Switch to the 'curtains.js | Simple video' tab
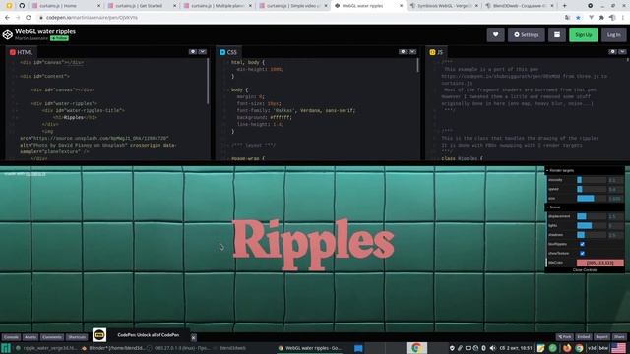The image size is (630, 354). click(292, 6)
